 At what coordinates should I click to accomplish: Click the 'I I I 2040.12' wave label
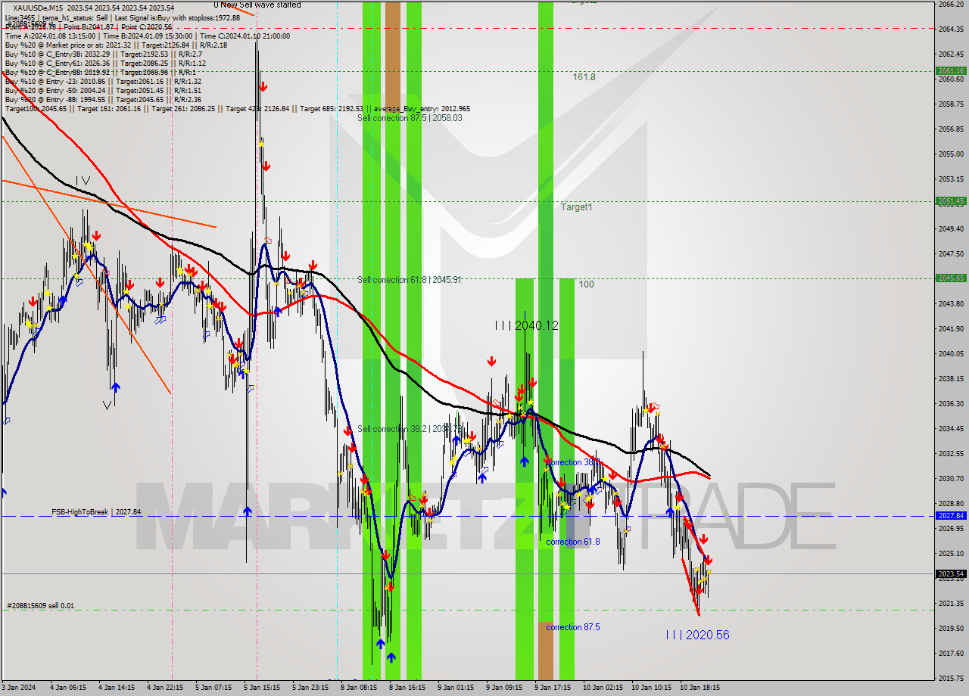526,325
